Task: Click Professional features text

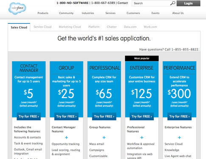Action: click(x=136, y=129)
